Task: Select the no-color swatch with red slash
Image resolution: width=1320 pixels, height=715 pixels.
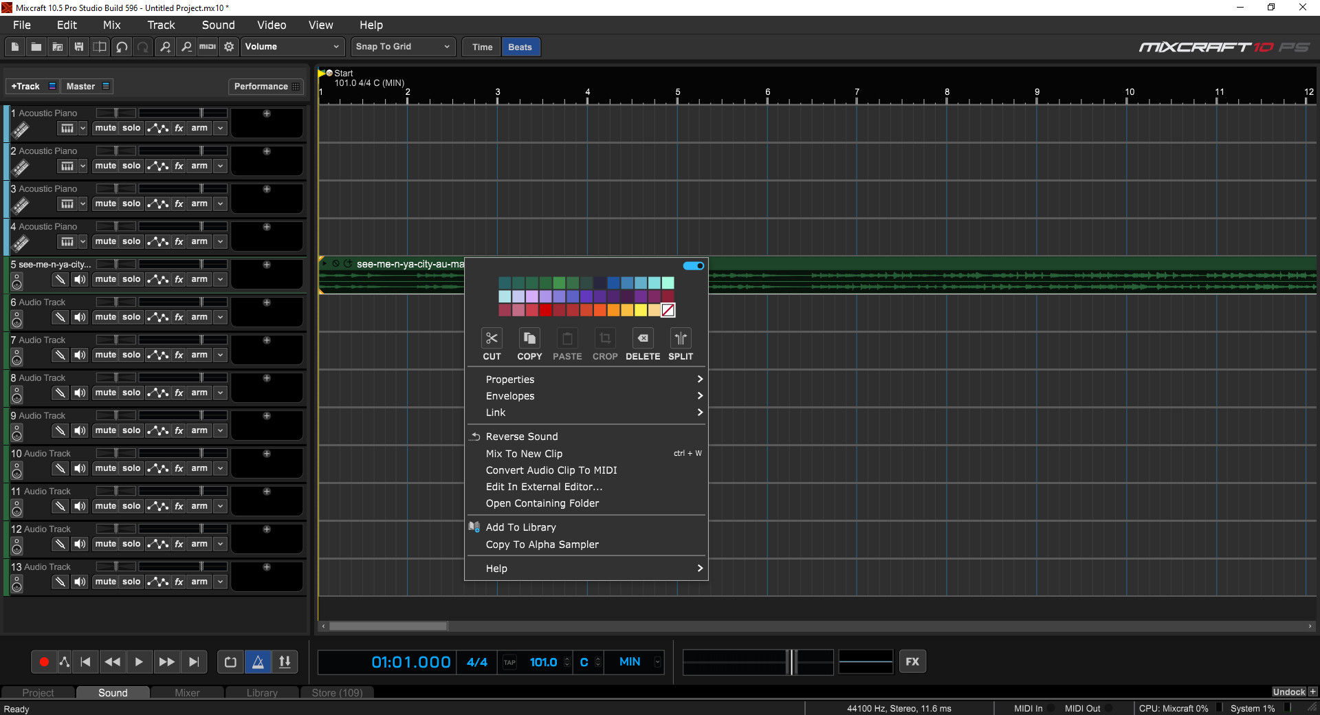Action: (x=668, y=310)
